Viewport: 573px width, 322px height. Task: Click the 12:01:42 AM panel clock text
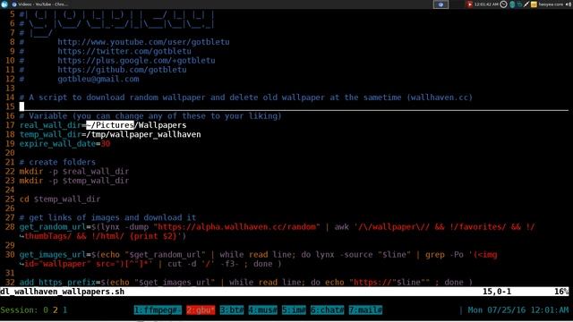(x=486, y=4)
